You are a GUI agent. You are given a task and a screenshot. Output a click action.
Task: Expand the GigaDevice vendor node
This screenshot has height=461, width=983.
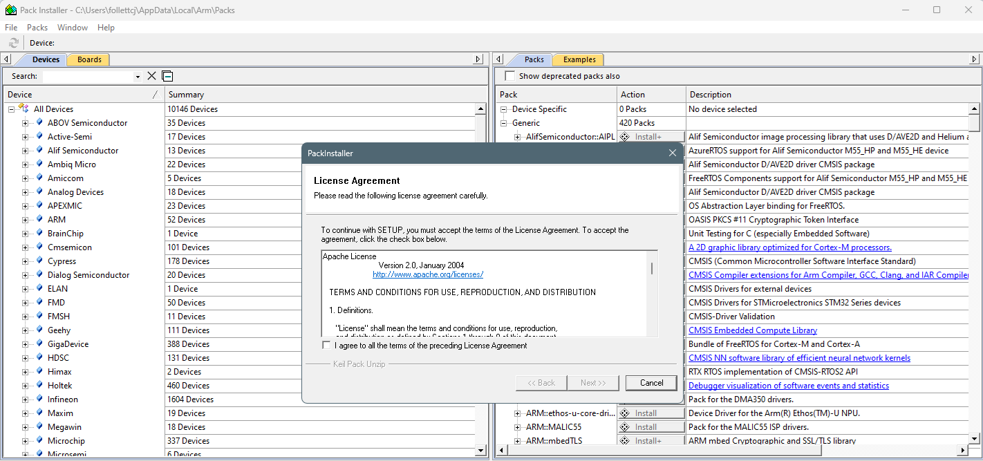(26, 344)
